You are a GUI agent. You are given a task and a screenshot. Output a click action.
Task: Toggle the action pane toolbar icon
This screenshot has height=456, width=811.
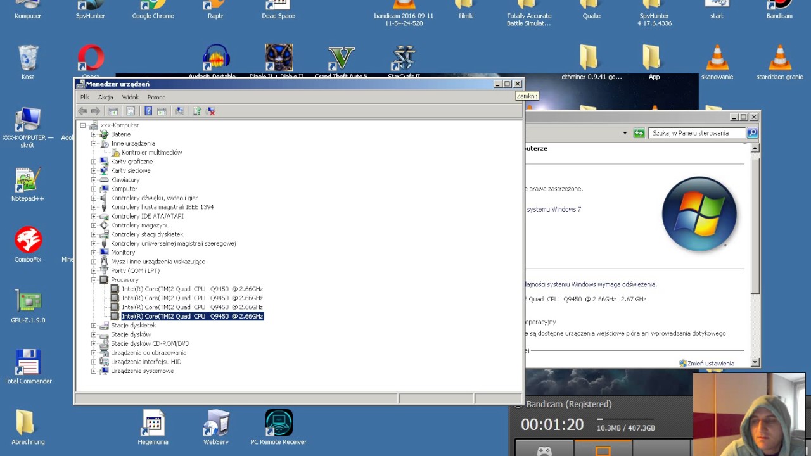162,111
